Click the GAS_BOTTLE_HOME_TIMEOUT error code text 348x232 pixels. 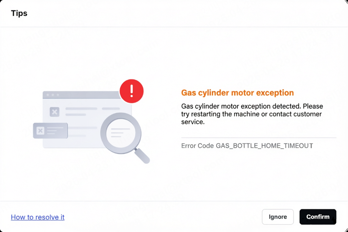pos(265,146)
